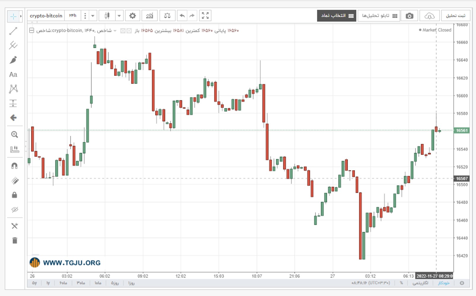Open price scale settings gear at bottom

[462, 283]
